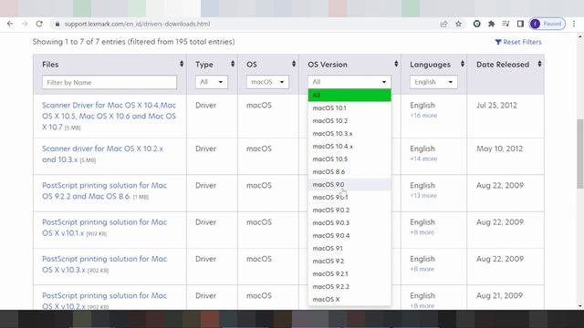The image size is (584, 328).
Task: Open the Paused profile button
Action: [x=547, y=24]
